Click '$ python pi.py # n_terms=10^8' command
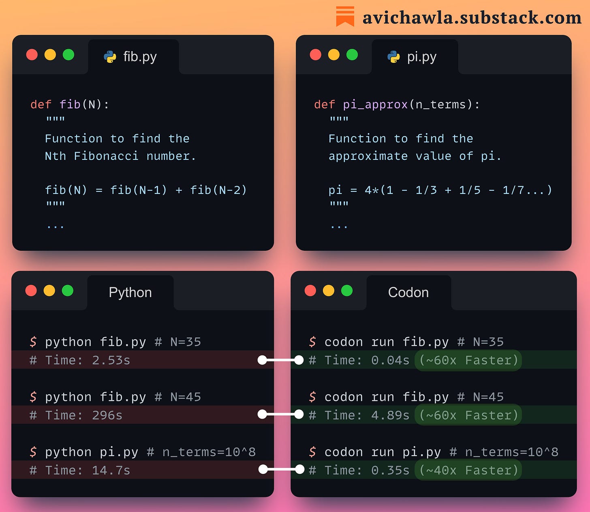 point(143,452)
